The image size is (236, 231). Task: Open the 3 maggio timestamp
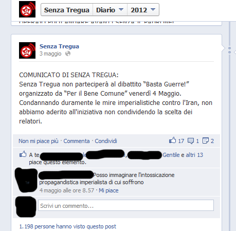[50, 54]
